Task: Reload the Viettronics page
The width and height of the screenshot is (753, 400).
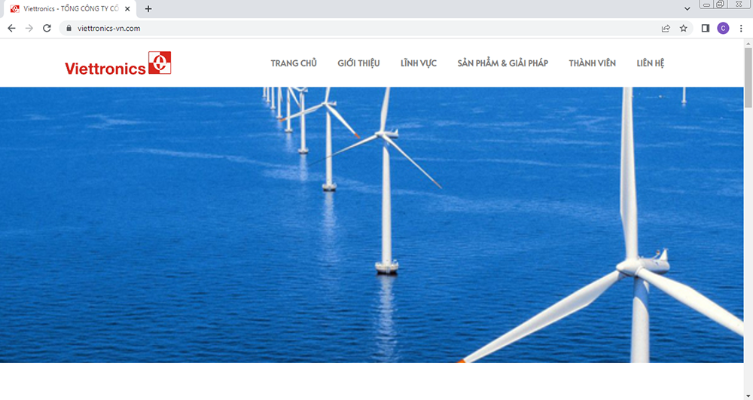Action: click(x=47, y=29)
